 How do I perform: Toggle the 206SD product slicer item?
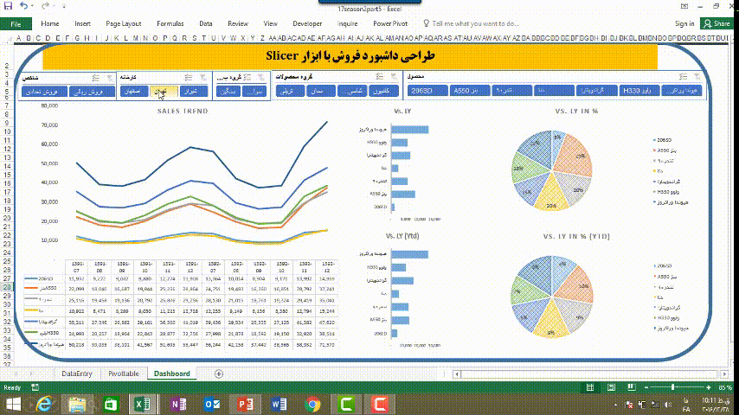click(x=445, y=90)
